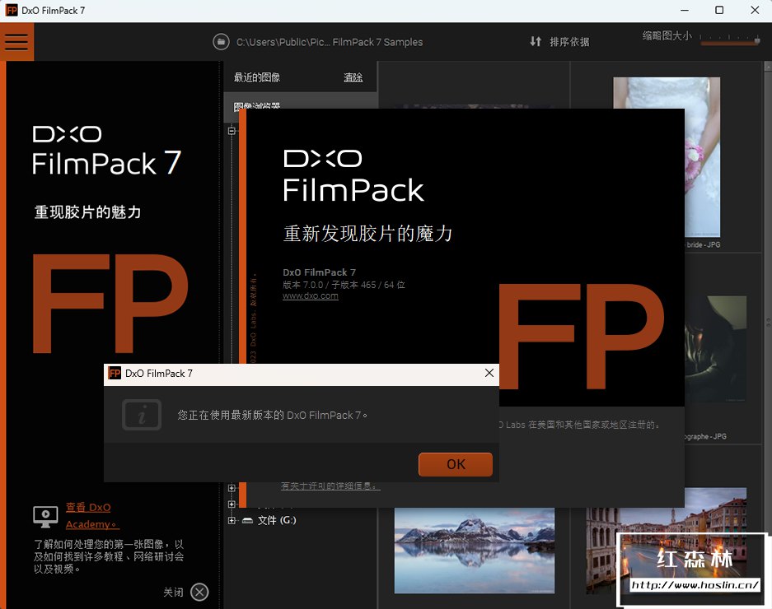Adjust the 缩略图大小 thumbnail size slider
Screen dimensions: 772x609
pos(730,40)
